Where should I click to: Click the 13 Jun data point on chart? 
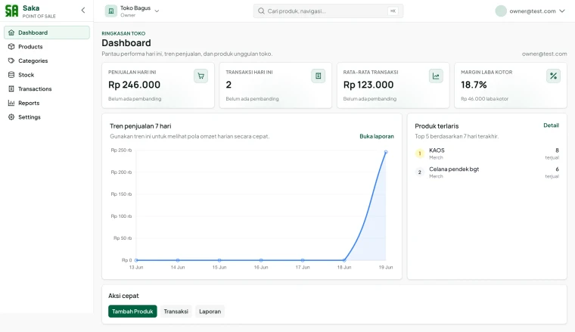136,260
